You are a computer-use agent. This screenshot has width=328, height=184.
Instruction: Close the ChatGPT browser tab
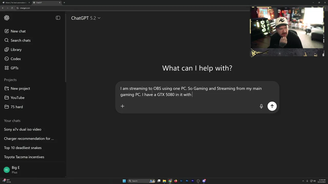pos(60,3)
